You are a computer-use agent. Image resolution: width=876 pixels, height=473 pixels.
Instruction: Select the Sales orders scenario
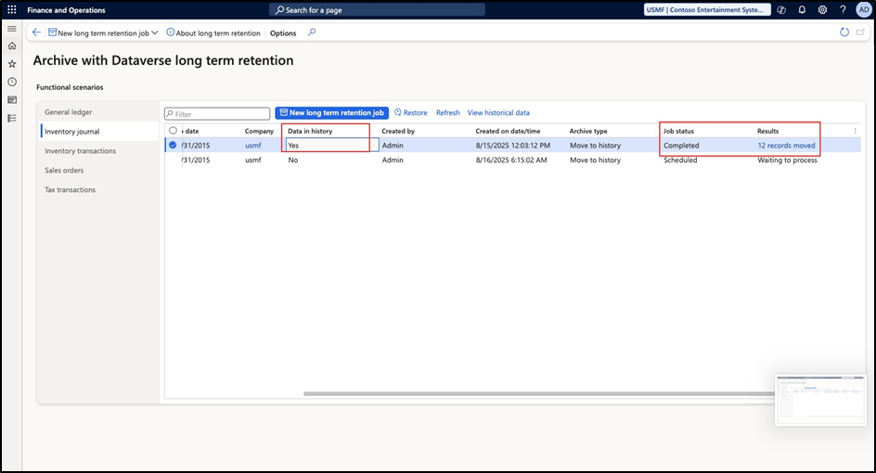click(66, 171)
